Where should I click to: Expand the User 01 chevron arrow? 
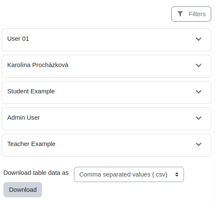pos(198,39)
